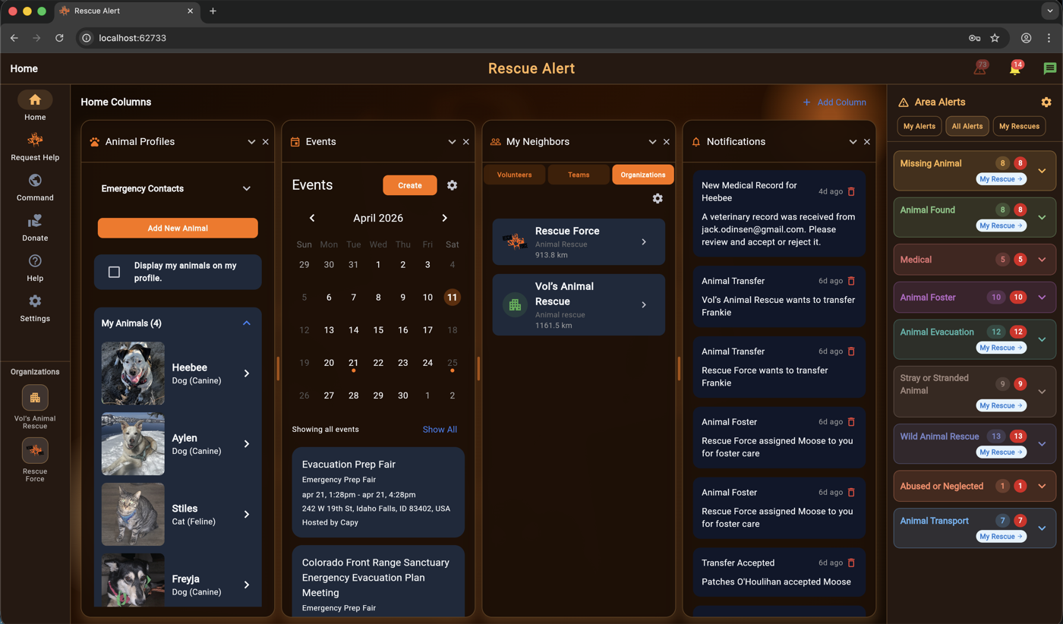Select the Teams tab
The image size is (1063, 624).
click(x=578, y=175)
